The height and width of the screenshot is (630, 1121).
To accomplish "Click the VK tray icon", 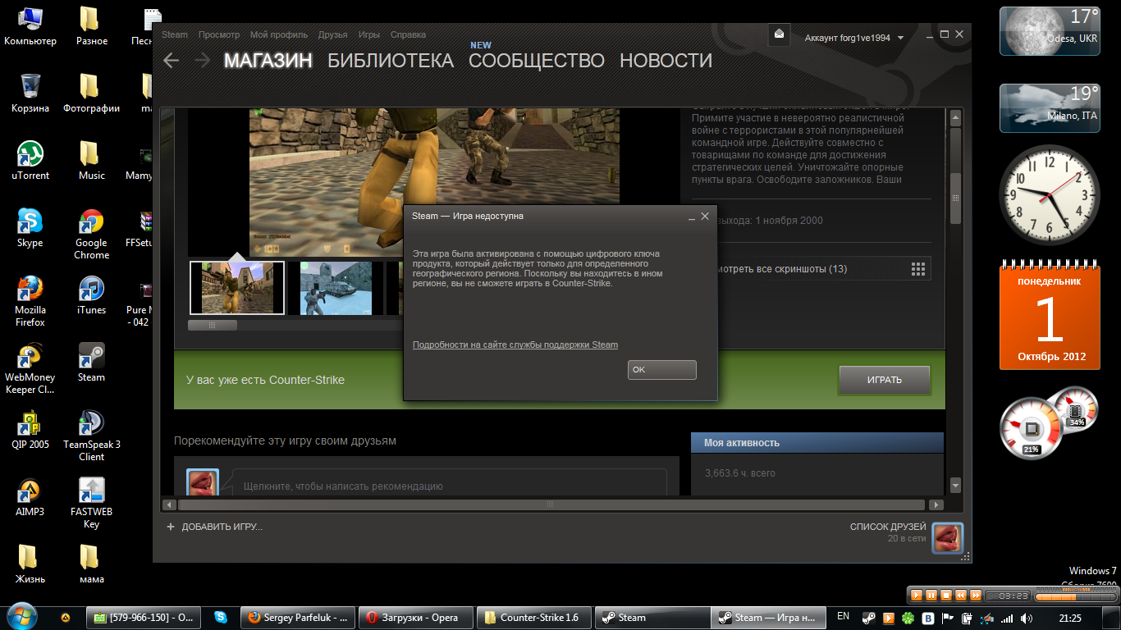I will tap(929, 618).
